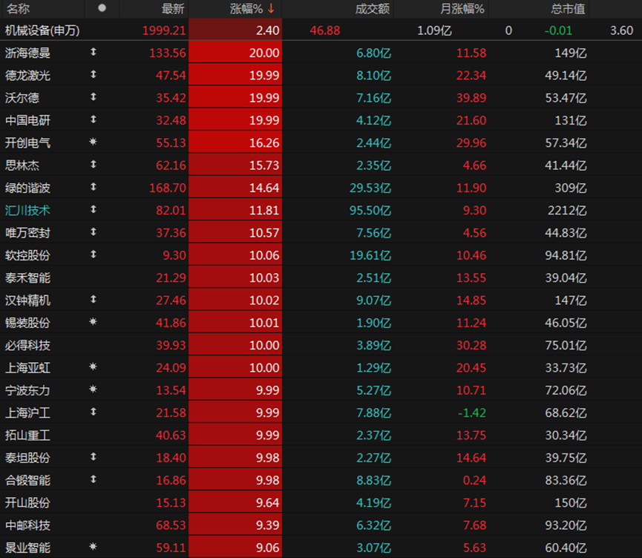Select the 唯万密封 stock name

pos(27,233)
